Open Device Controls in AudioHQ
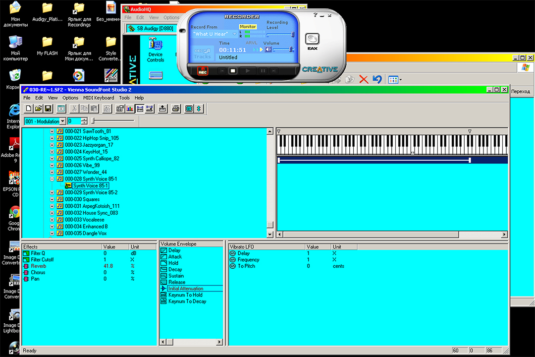This screenshot has height=357, width=535. pos(155,50)
